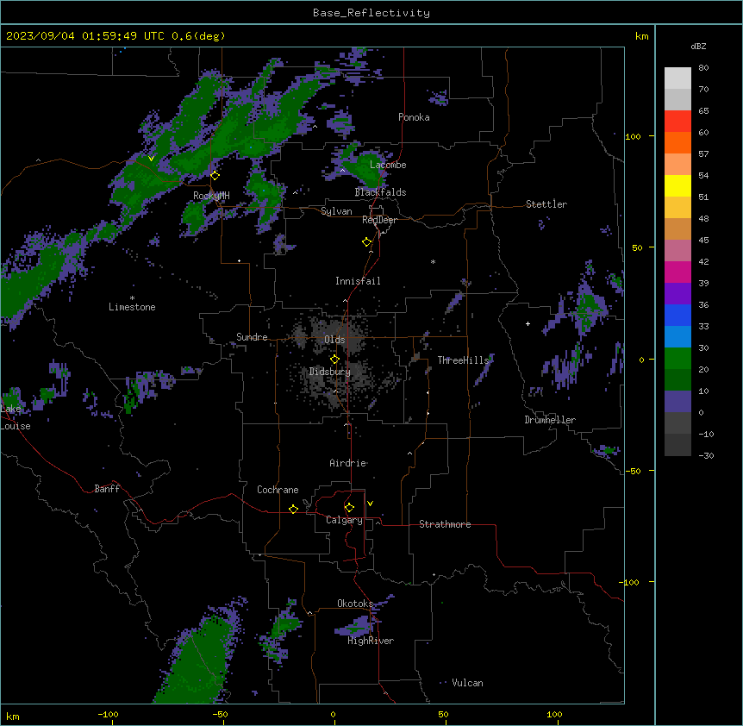The image size is (743, 726).
Task: Click the yellow 54 dBZ legend swatch
Action: click(x=677, y=185)
